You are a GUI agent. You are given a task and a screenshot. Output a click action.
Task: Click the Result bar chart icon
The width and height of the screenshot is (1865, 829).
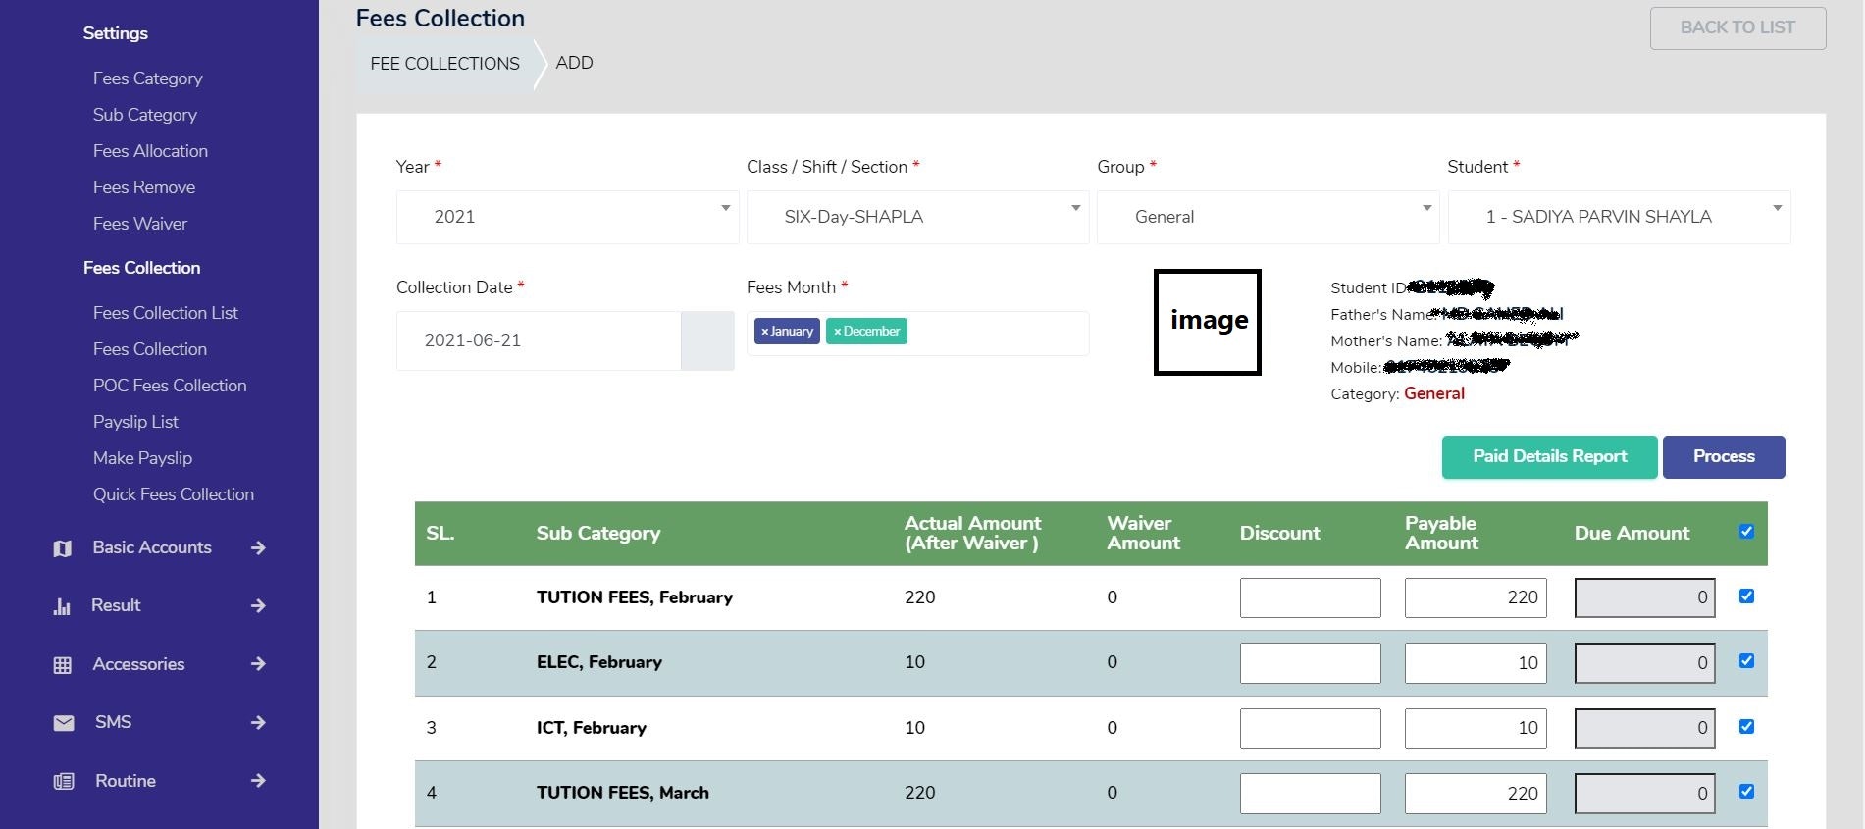62,606
